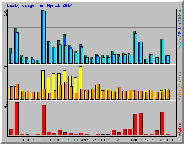Click day "17" on the x-axis
The image size is (184, 144).
click(x=97, y=140)
